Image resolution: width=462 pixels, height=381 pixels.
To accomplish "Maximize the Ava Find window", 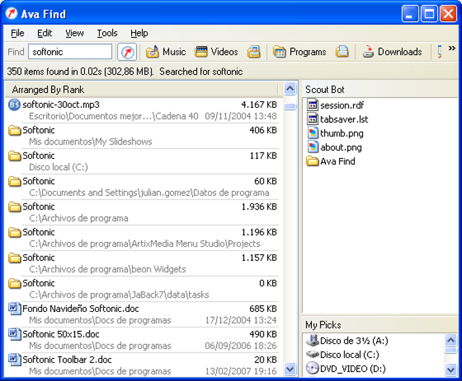I will pyautogui.click(x=429, y=14).
